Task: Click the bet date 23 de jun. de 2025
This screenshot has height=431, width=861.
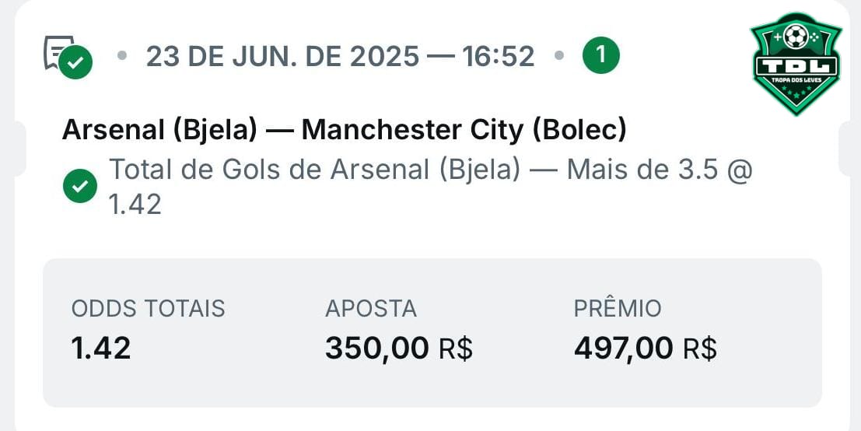Action: [283, 56]
